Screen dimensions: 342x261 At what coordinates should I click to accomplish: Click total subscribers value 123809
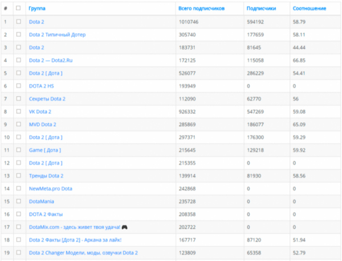(x=187, y=252)
